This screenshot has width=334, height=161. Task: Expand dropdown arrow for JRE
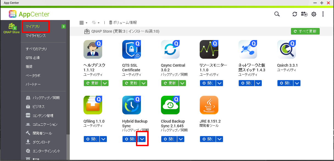[x=219, y=139]
